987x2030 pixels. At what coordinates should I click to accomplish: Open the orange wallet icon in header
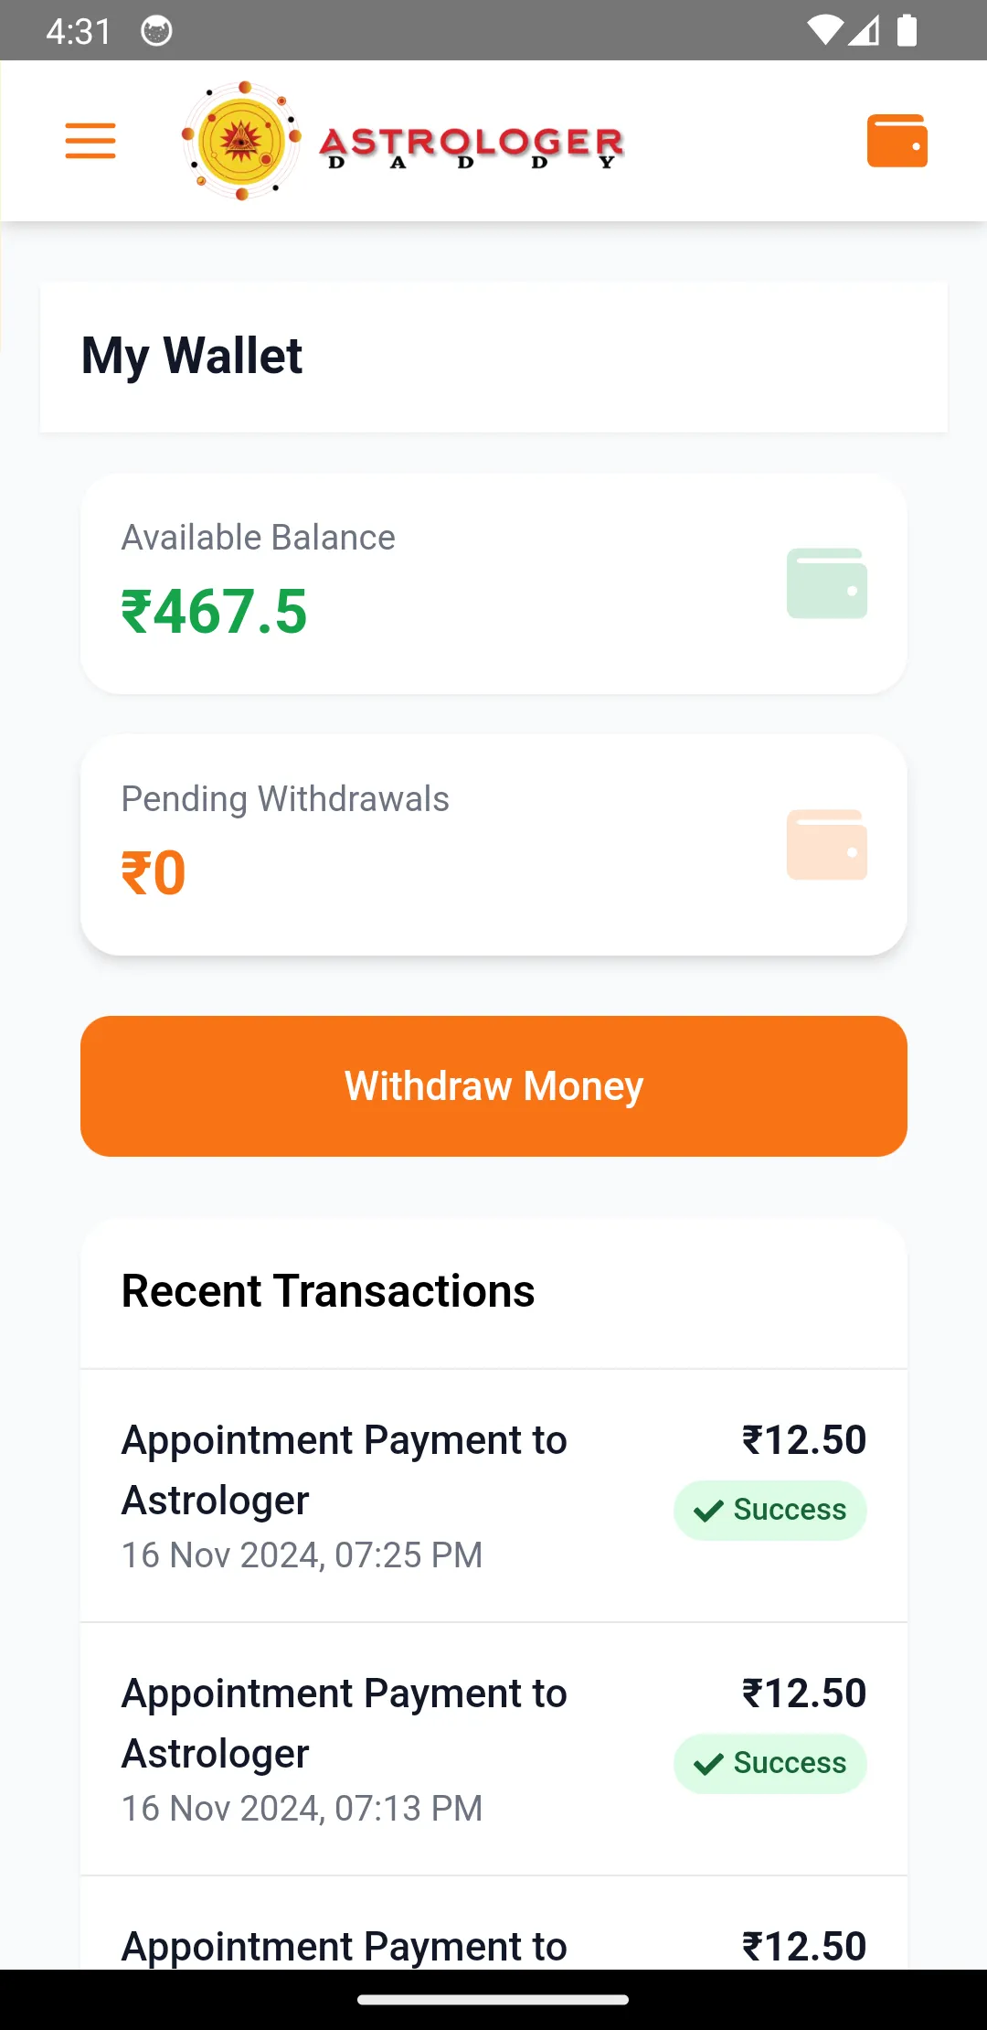[897, 141]
